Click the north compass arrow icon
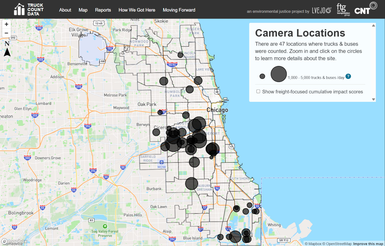The height and width of the screenshot is (246, 385). pyautogui.click(x=7, y=49)
